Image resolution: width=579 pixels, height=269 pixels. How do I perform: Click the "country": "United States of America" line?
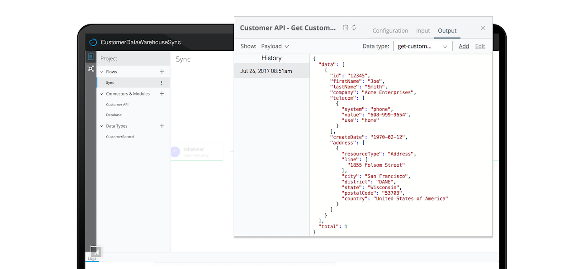coord(394,198)
